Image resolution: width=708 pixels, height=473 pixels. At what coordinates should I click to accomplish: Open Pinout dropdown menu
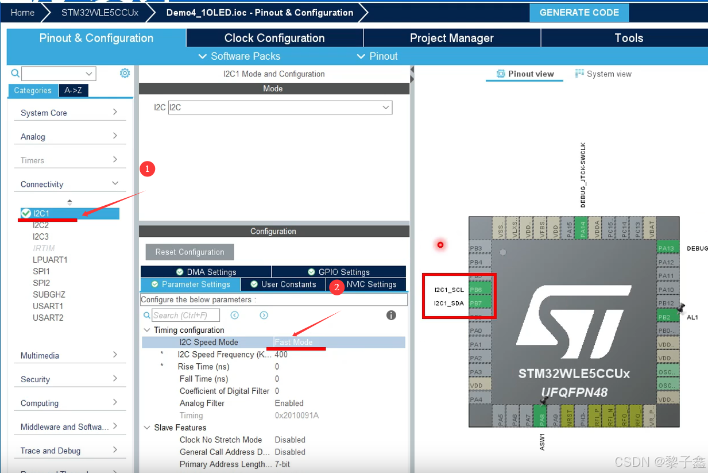pos(377,56)
